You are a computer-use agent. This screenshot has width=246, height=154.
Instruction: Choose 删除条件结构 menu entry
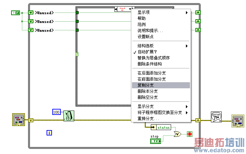coord(161,64)
